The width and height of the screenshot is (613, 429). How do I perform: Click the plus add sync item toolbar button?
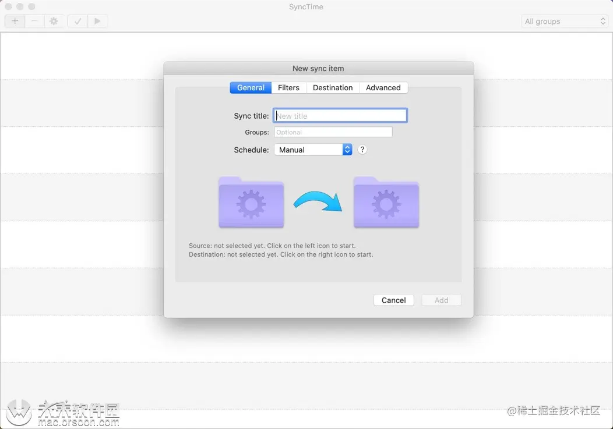click(15, 21)
